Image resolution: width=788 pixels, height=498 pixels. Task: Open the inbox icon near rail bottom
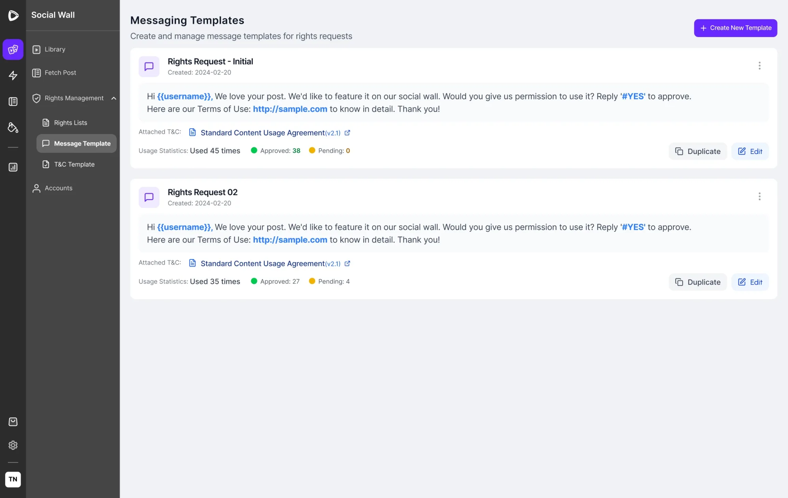click(13, 422)
